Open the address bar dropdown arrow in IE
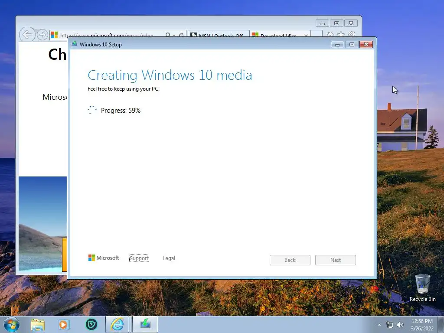Viewport: 444px width, 333px height. (174, 35)
